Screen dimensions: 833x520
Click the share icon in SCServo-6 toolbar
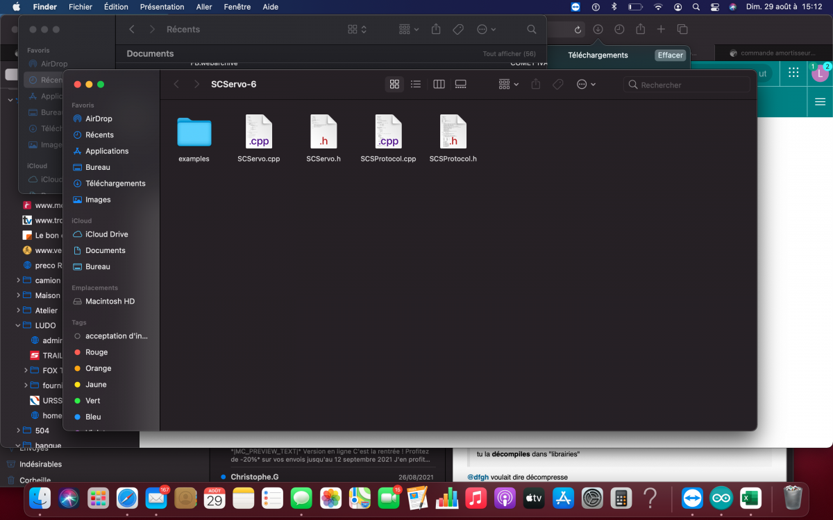[536, 85]
